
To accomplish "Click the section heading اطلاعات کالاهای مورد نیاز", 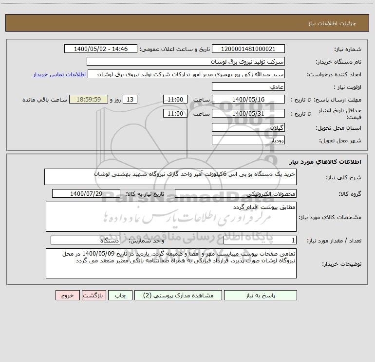I will (325, 162).
